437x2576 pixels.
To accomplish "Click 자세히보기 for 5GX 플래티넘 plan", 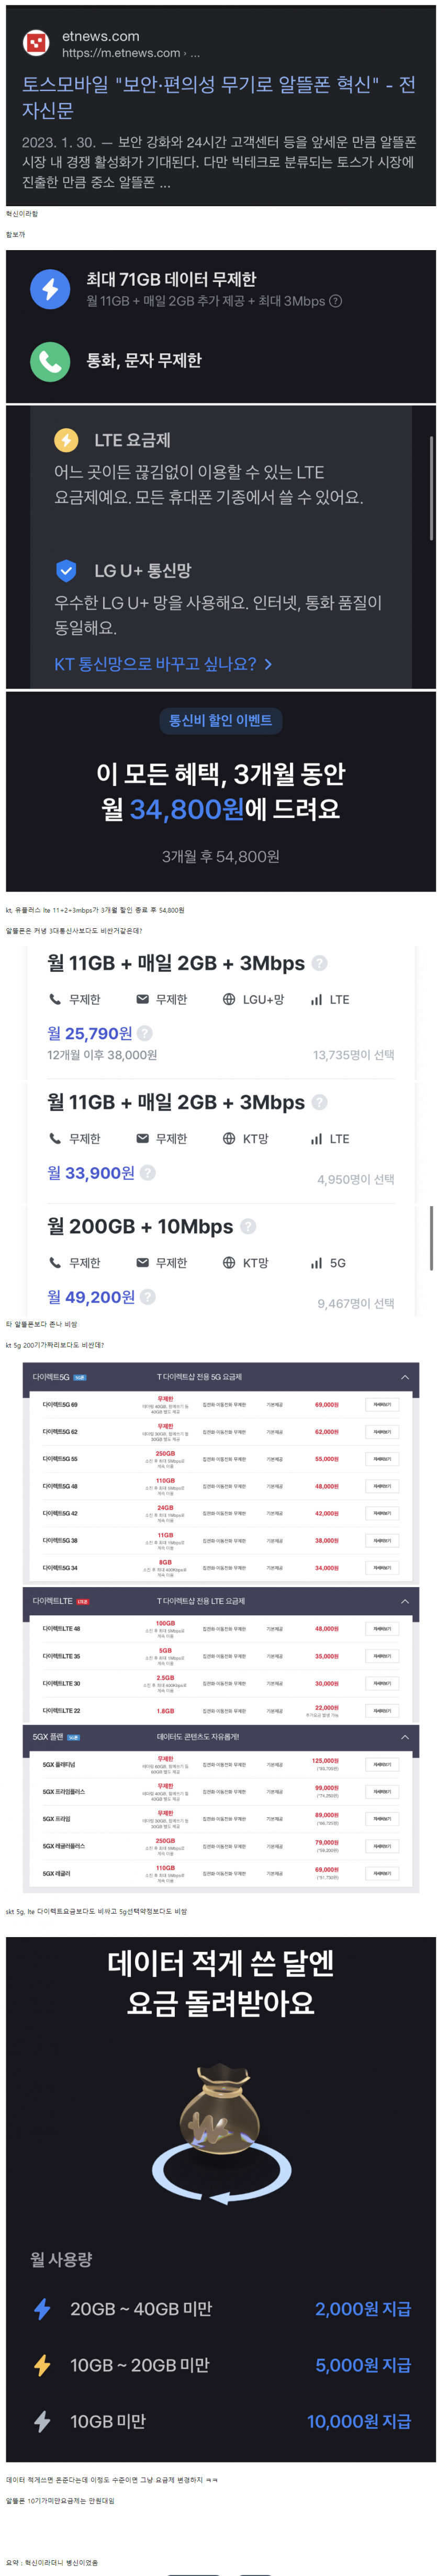I will pyautogui.click(x=382, y=1765).
